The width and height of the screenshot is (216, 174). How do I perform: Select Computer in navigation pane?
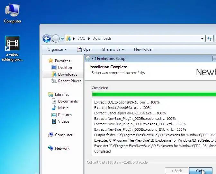[64, 135]
